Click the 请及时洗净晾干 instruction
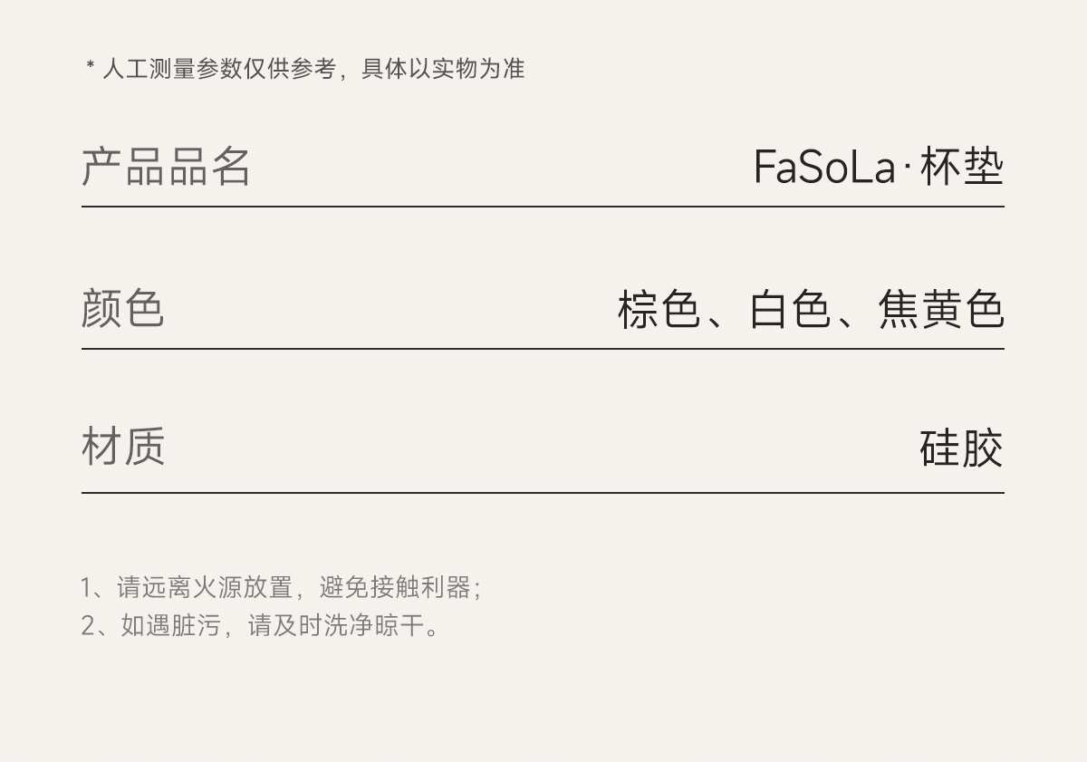 click(x=337, y=625)
